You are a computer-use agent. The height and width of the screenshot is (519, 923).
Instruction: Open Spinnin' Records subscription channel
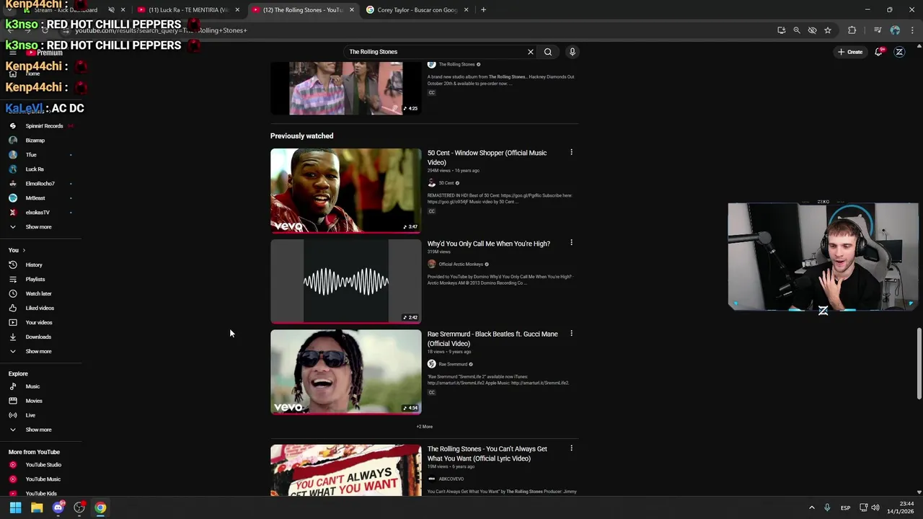[44, 126]
